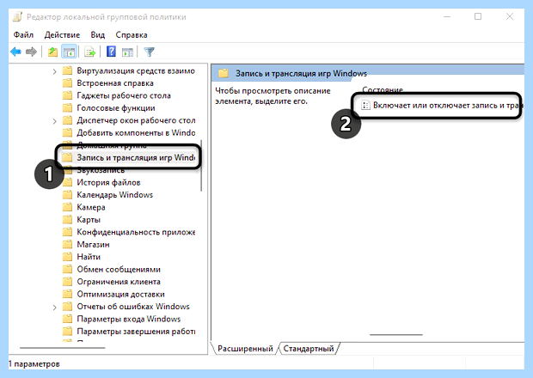Expand Виртуализация средств взаимо node
533x378 pixels.
point(54,71)
